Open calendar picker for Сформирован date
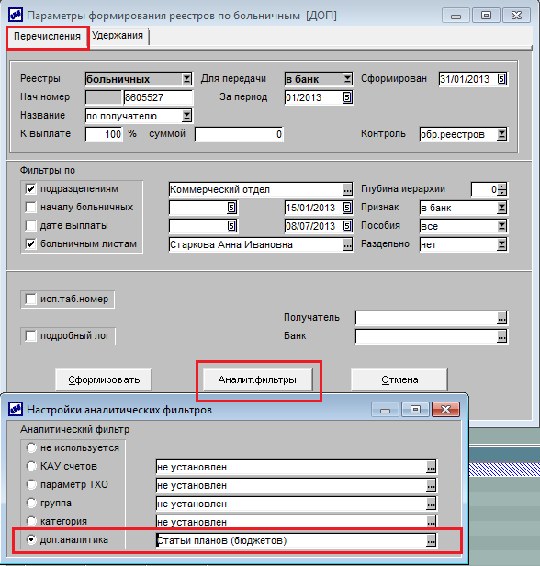 (501, 79)
